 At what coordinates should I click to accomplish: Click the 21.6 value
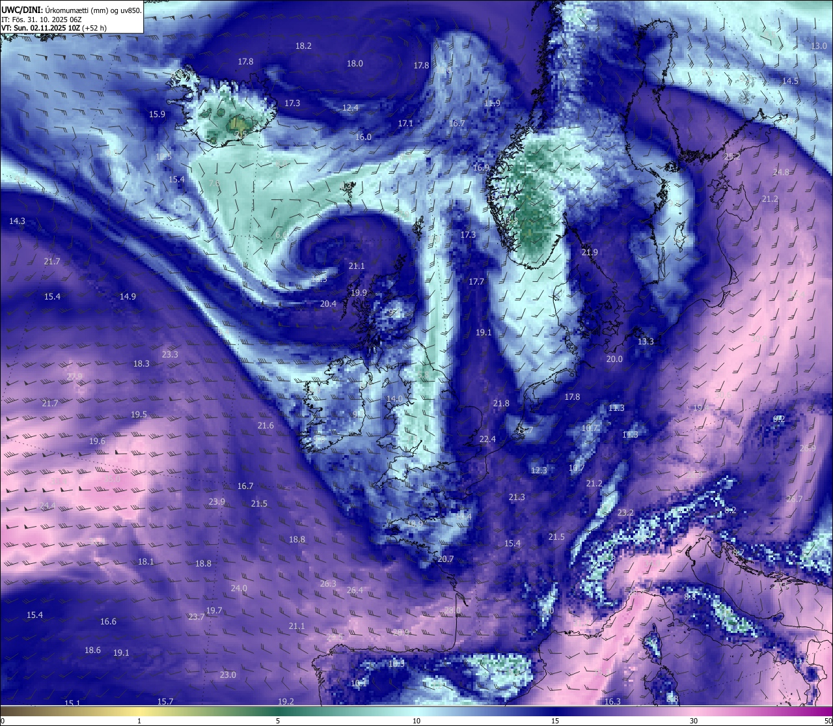266,425
